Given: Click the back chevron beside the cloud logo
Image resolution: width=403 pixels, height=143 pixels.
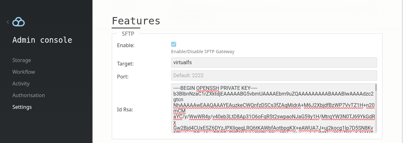Looking at the screenshot, I should click(8, 22).
